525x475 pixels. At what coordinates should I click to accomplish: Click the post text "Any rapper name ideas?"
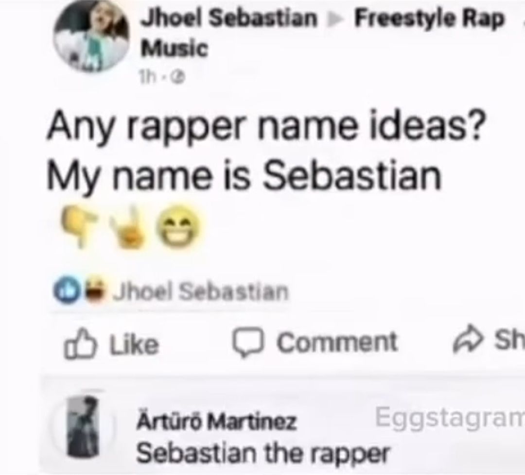(266, 127)
